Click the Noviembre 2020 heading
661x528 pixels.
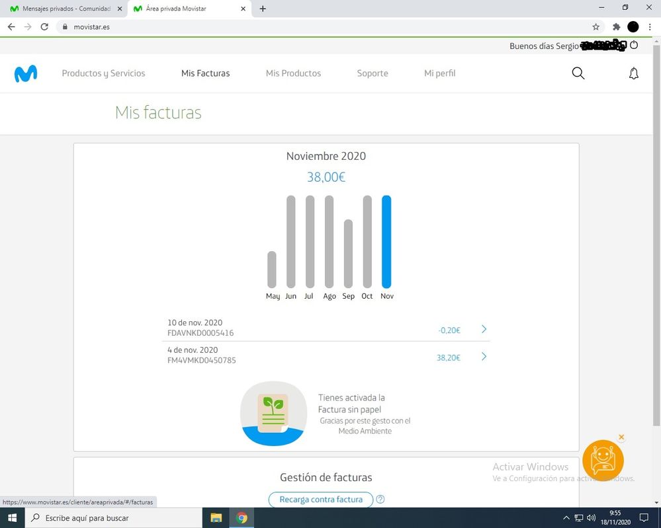tap(326, 156)
